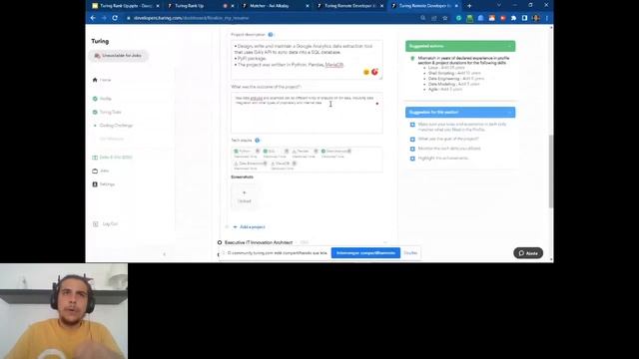Click the Log Out icon
This screenshot has height=359, width=639.
96,224
